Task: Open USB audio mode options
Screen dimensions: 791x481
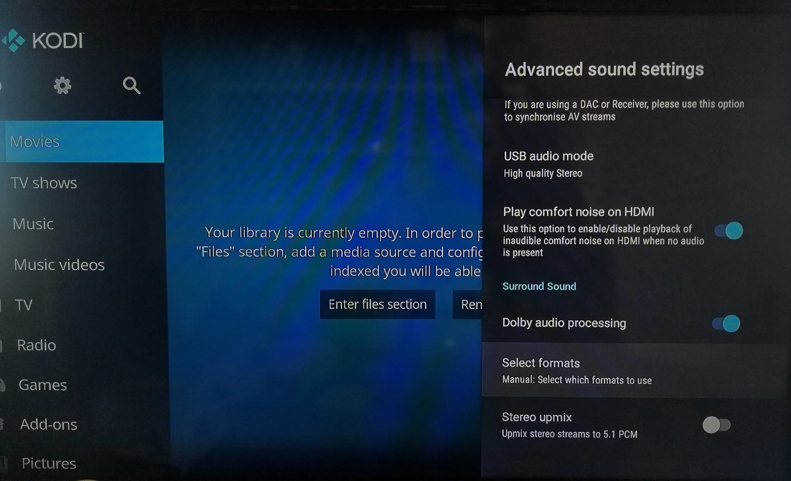Action: tap(548, 164)
